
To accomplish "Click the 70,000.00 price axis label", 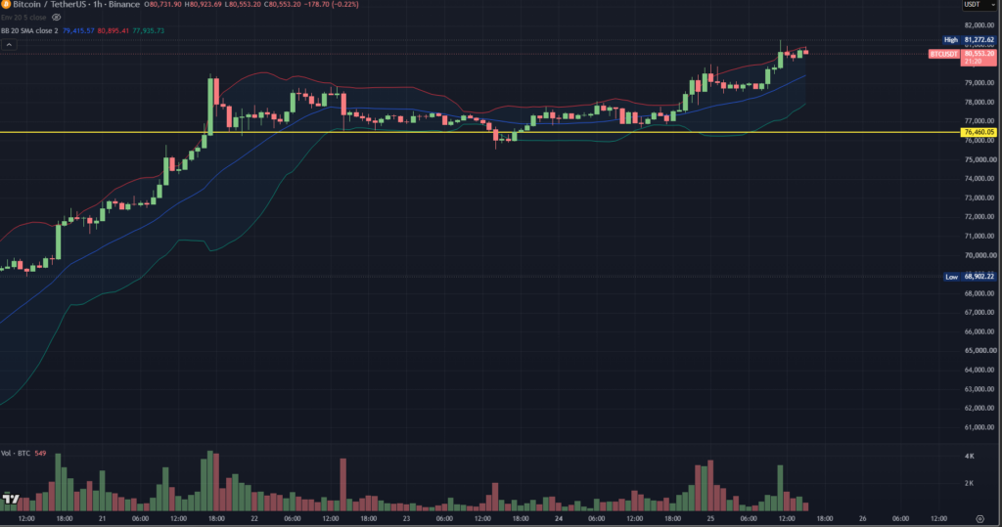I will pos(979,255).
